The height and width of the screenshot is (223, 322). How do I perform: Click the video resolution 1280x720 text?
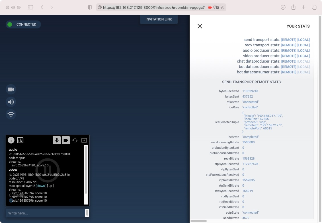pyautogui.click(x=23, y=182)
